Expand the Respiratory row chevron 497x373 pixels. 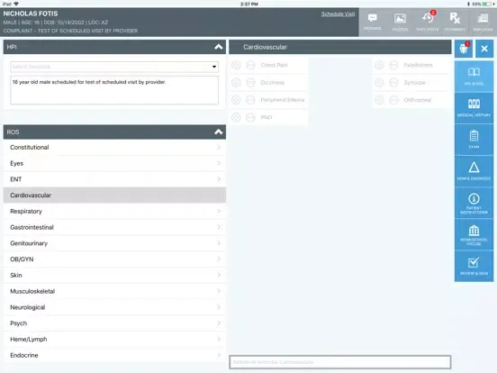(x=219, y=211)
